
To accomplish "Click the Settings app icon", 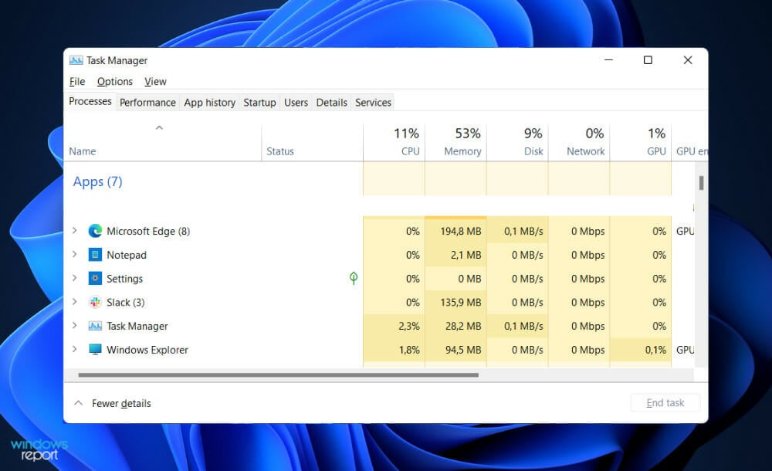I will pyautogui.click(x=96, y=278).
